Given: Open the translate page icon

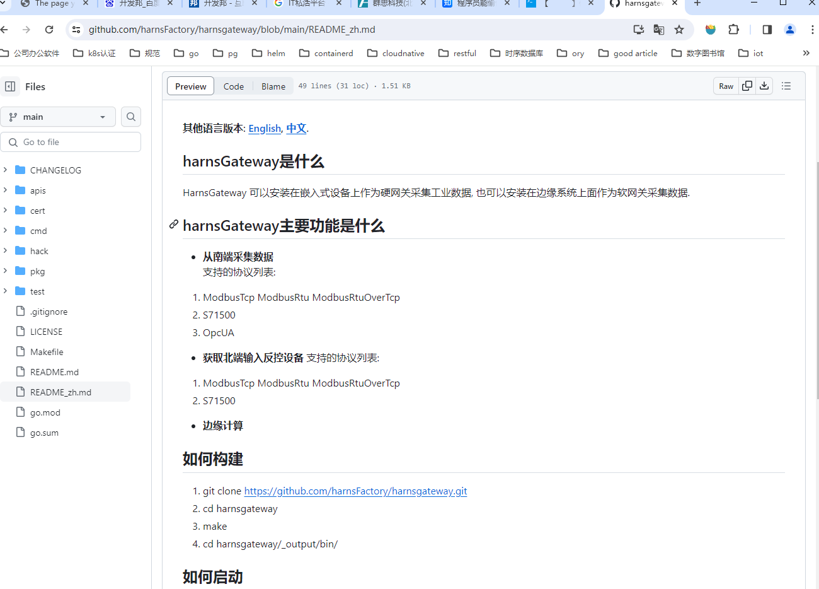Looking at the screenshot, I should pyautogui.click(x=659, y=30).
